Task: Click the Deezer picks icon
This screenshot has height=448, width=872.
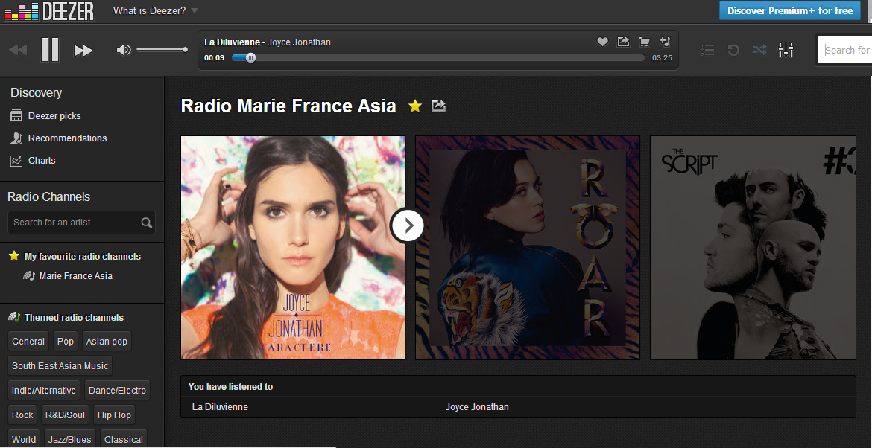Action: [16, 115]
